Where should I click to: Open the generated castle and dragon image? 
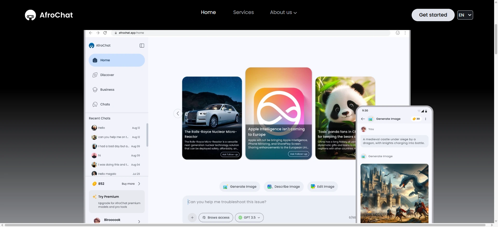(395, 193)
